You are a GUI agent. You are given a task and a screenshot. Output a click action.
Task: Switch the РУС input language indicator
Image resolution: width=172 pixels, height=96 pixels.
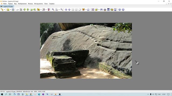159,94
